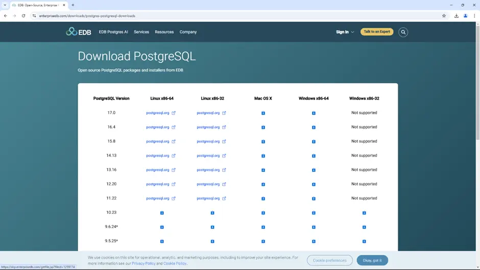Go back to previous page
The image size is (480, 270).
pos(6,16)
